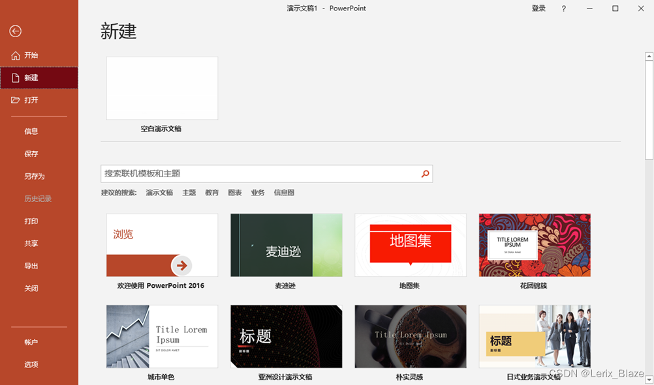Click the scrollbar up arrow
The height and width of the screenshot is (385, 654).
click(x=649, y=56)
